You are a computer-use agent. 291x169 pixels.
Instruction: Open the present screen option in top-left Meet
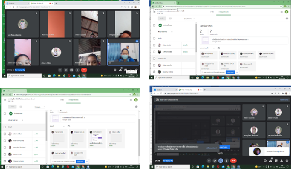pyautogui.click(x=72, y=70)
